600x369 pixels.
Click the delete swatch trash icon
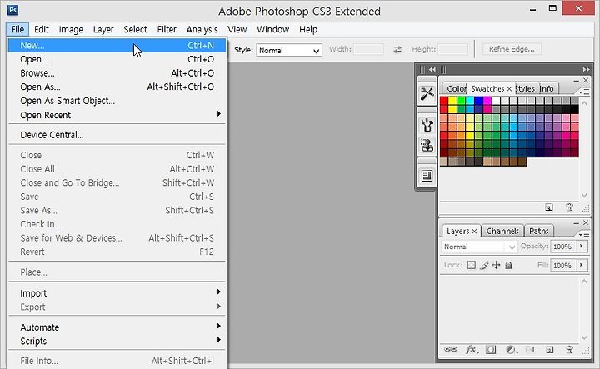[x=569, y=207]
